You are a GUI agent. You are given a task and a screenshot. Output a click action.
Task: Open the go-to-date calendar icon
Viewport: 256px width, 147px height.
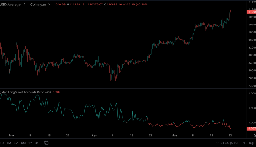(x=46, y=143)
